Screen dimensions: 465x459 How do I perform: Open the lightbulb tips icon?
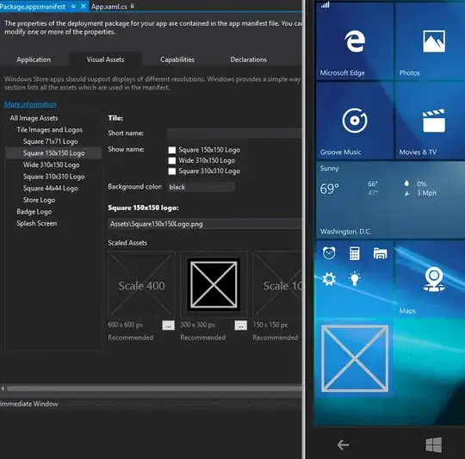355,278
